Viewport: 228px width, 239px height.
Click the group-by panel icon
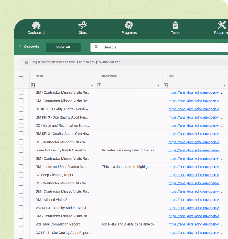coord(27,62)
